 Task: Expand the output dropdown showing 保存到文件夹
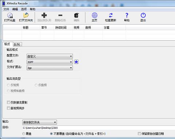point(39,122)
